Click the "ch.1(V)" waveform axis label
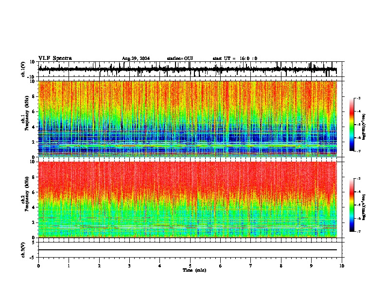385x298 pixels. (x=23, y=69)
